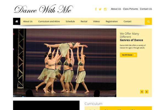The height and width of the screenshot is (110, 165).
Task: Click the 'classes for ages 2 though adults' text
Action: click(x=132, y=48)
